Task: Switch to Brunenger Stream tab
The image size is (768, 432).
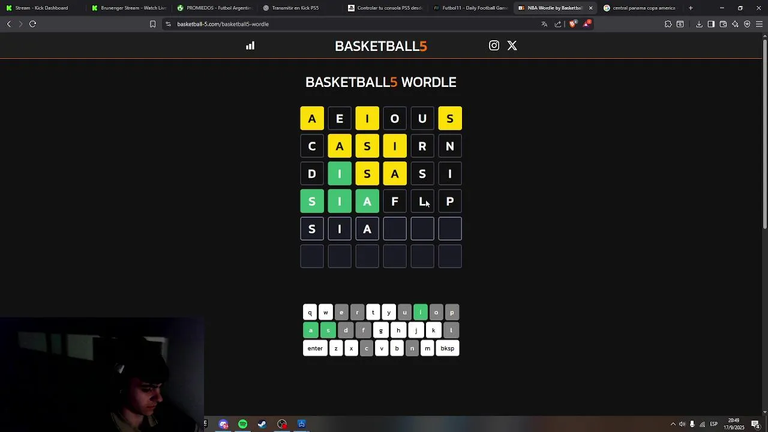Action: (x=128, y=8)
